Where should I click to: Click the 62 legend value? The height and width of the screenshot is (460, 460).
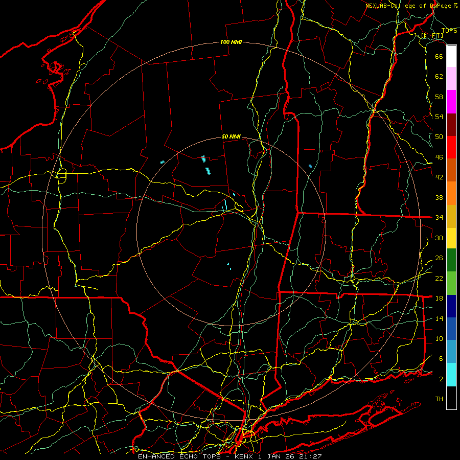point(439,77)
